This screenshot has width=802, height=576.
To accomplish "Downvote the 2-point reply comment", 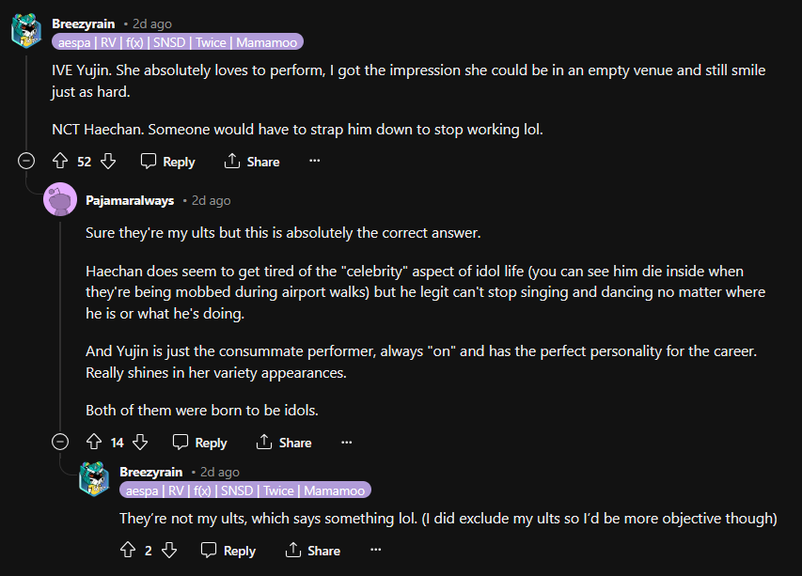I will (x=169, y=551).
